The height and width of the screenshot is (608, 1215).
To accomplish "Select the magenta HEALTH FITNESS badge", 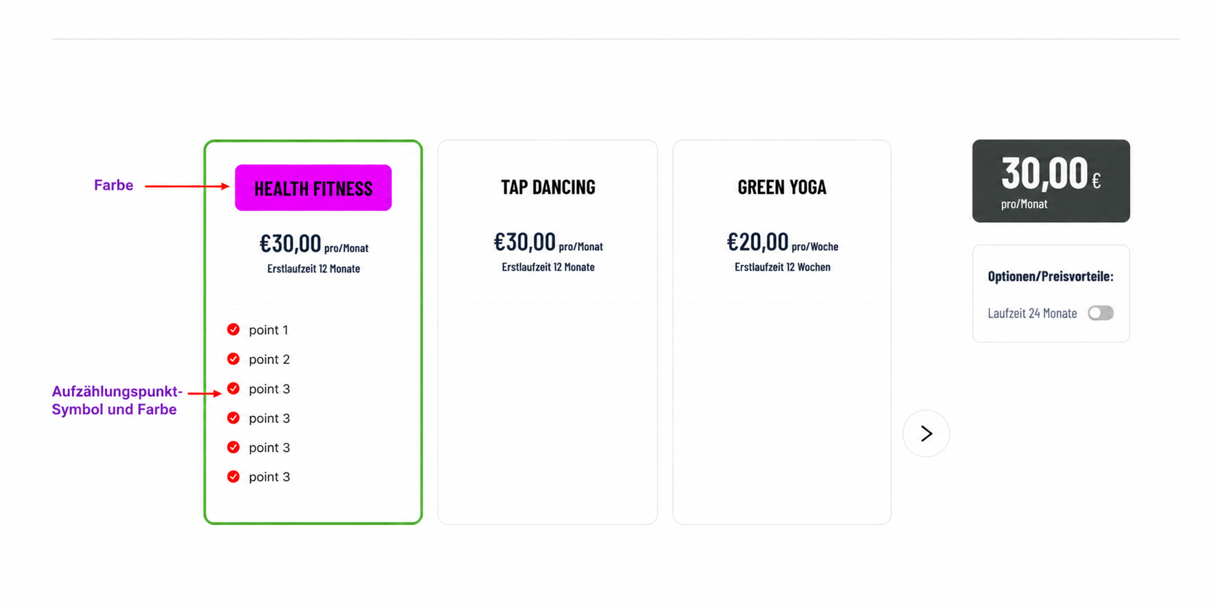I will click(x=313, y=188).
